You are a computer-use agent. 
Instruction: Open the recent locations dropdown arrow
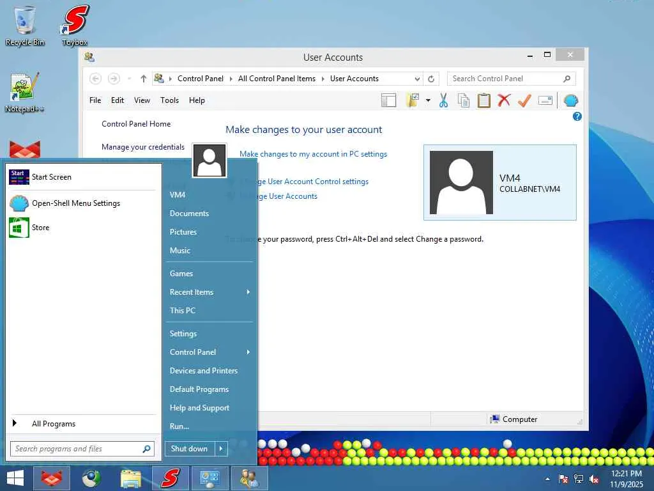pyautogui.click(x=129, y=79)
